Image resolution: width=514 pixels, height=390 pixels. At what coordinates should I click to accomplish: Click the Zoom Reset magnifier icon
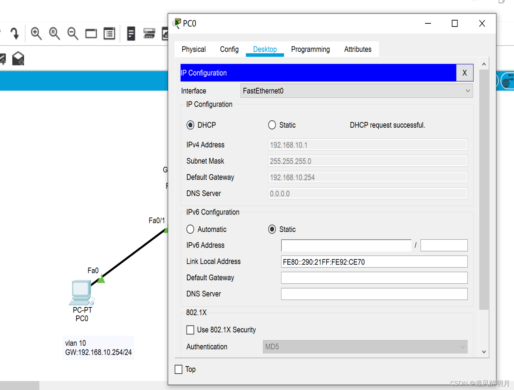[x=54, y=33]
